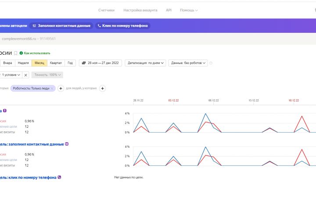Screen dimensions: 316x210
Task: Clear the '1 условие' segment with X button
Action: tap(26, 75)
